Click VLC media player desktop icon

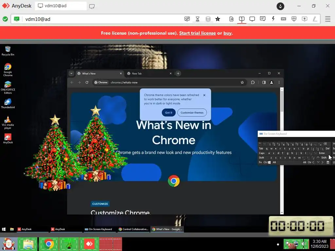coord(8,123)
